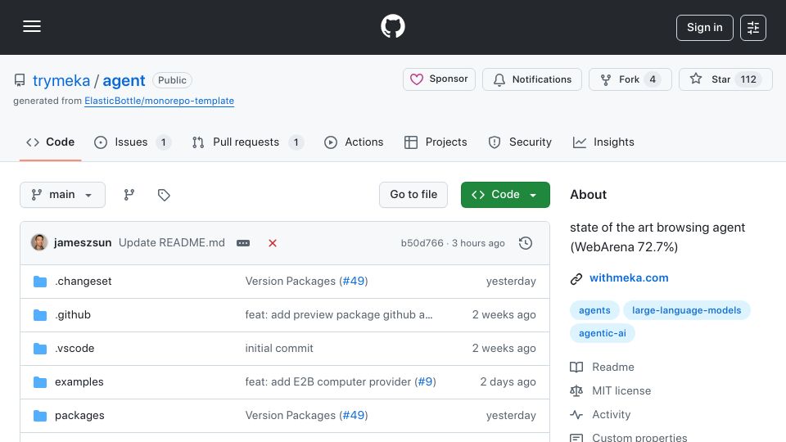Open jameszsun avatar image
786x442 pixels.
click(x=39, y=242)
